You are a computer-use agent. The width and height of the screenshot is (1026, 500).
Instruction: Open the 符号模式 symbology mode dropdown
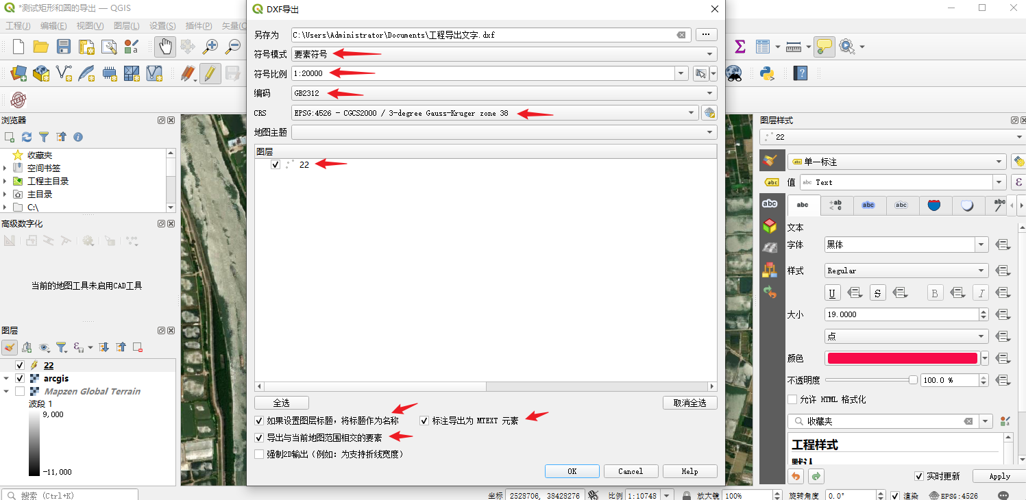pos(504,54)
